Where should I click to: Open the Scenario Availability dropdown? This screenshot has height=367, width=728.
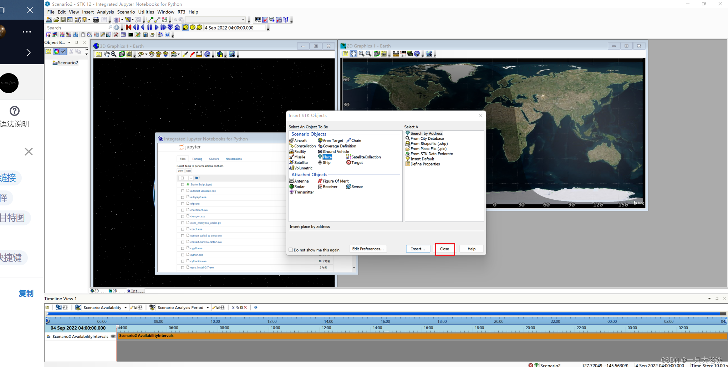126,307
